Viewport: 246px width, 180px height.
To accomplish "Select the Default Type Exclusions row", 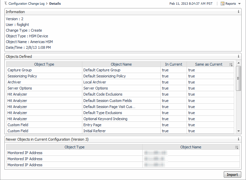I will (x=120, y=113).
